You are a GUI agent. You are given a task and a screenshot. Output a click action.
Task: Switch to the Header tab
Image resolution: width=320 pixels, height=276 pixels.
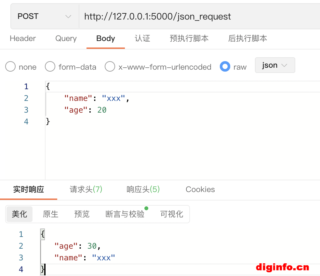coord(23,38)
